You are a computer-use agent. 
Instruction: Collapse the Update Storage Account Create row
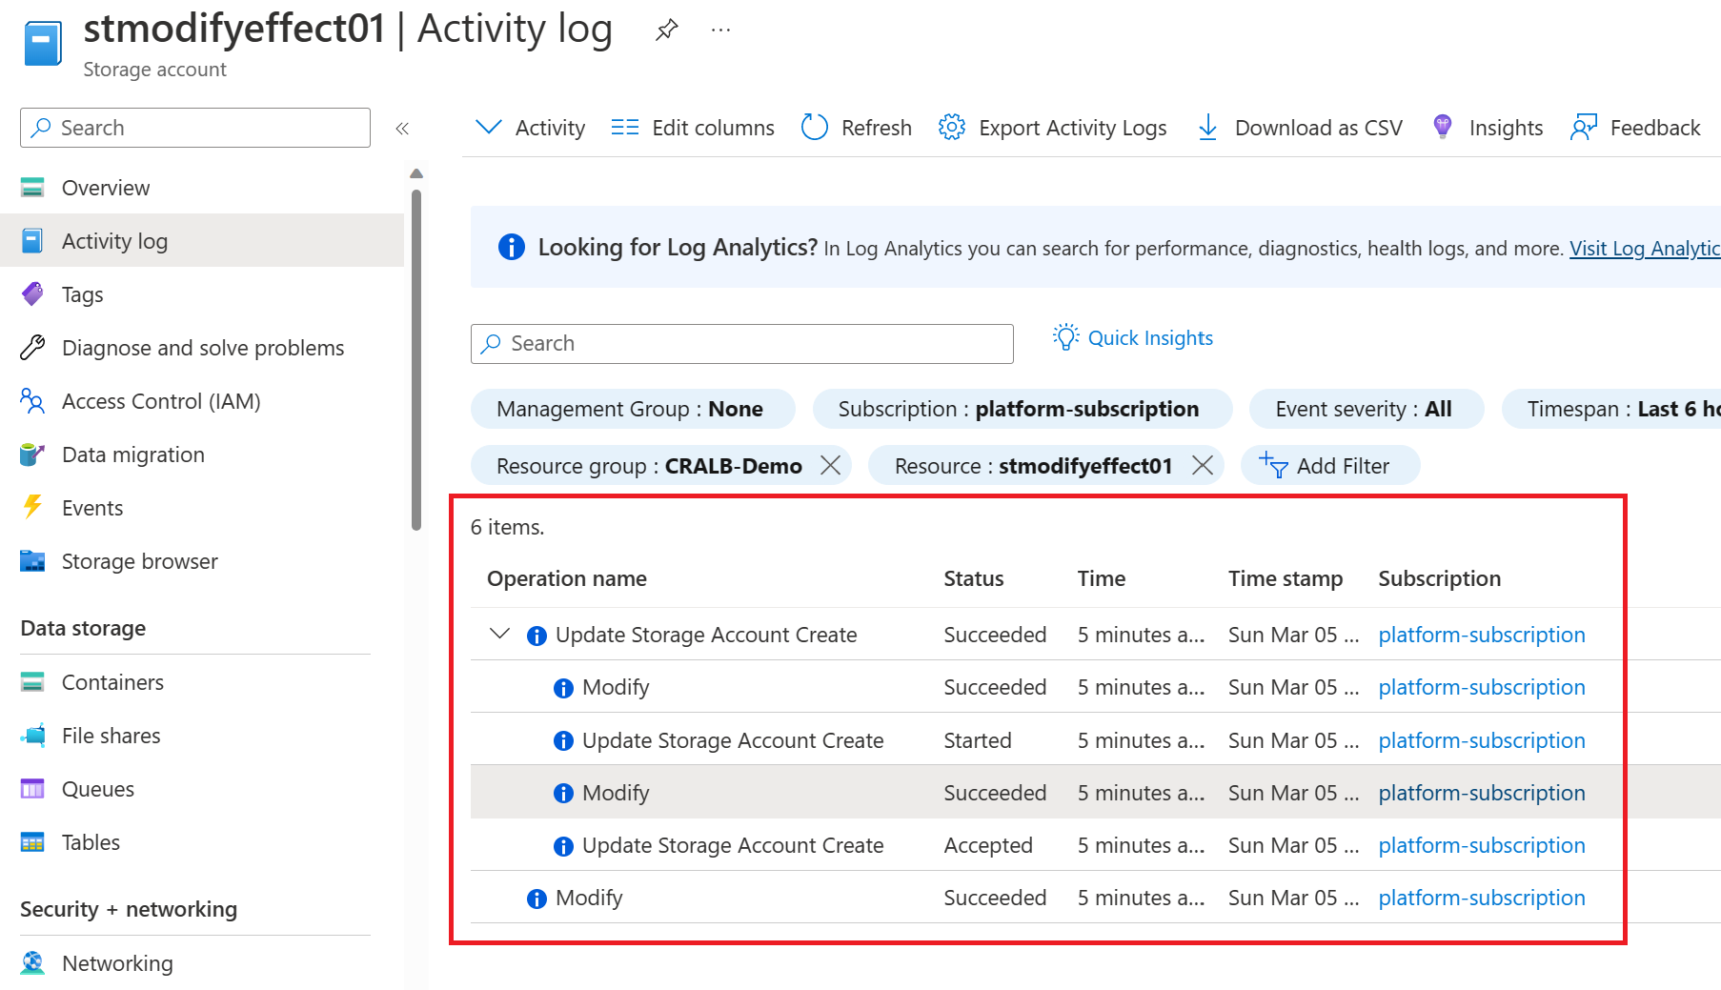499,634
